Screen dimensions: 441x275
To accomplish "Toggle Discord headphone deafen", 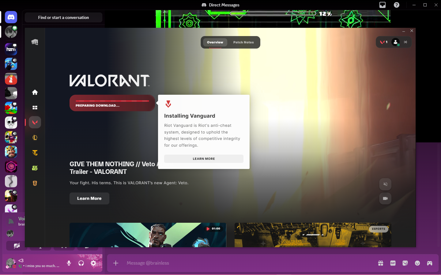I will [x=81, y=263].
